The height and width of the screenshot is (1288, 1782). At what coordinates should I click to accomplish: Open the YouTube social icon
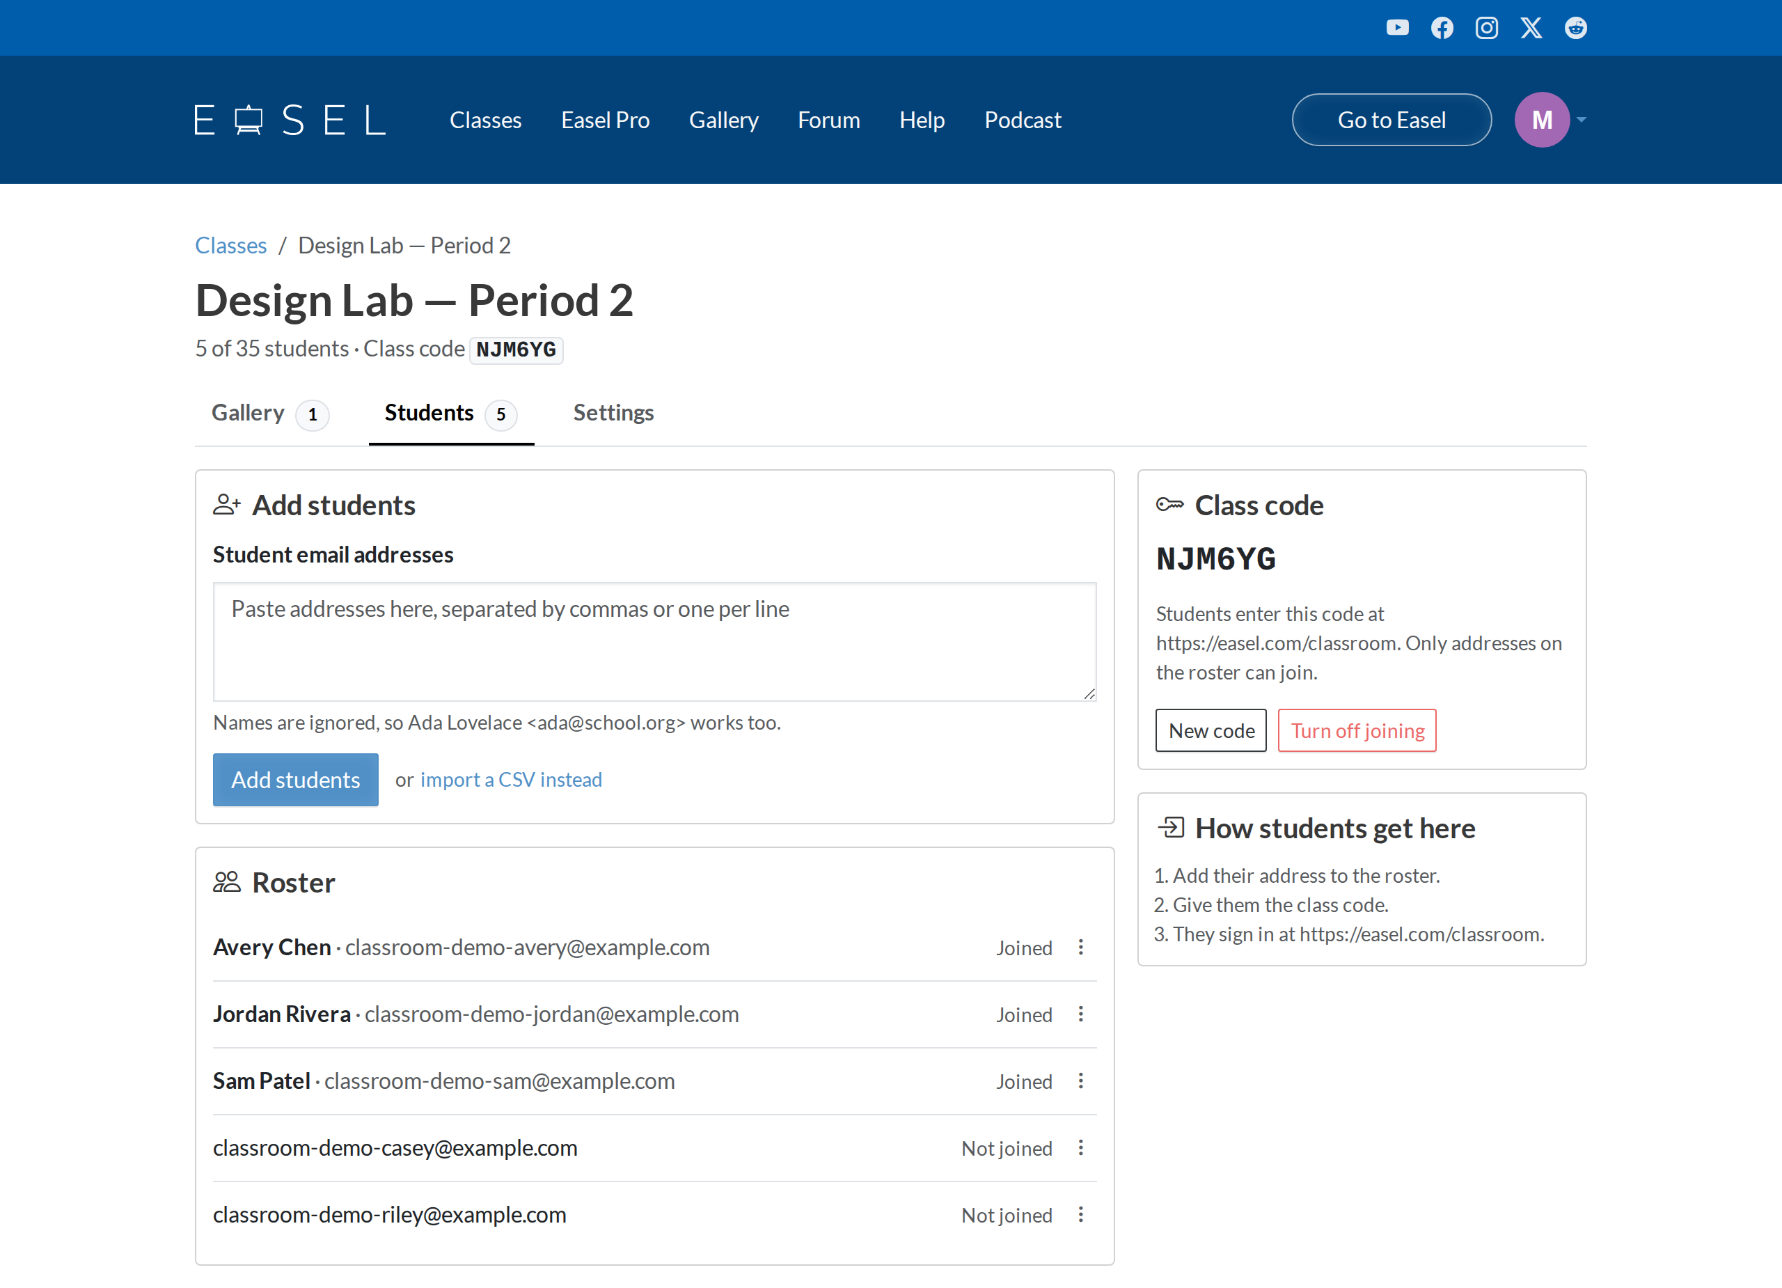click(1397, 29)
